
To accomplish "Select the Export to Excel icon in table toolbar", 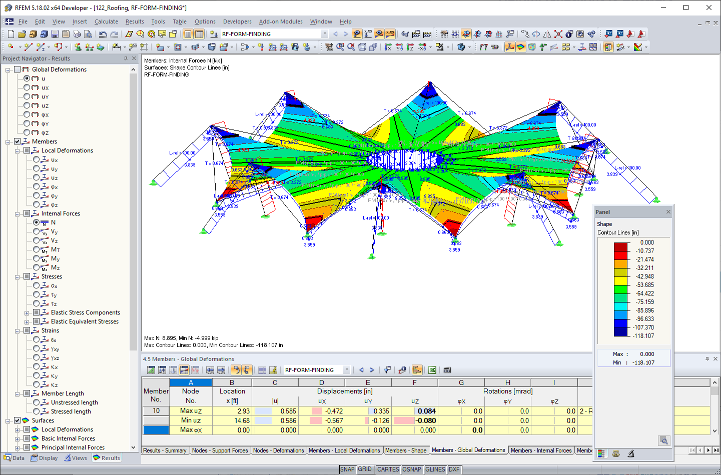I will pos(431,370).
